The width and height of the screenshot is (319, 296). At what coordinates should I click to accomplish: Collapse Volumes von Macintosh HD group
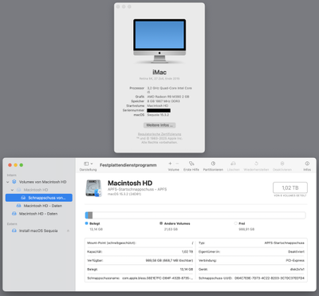(x=8, y=182)
